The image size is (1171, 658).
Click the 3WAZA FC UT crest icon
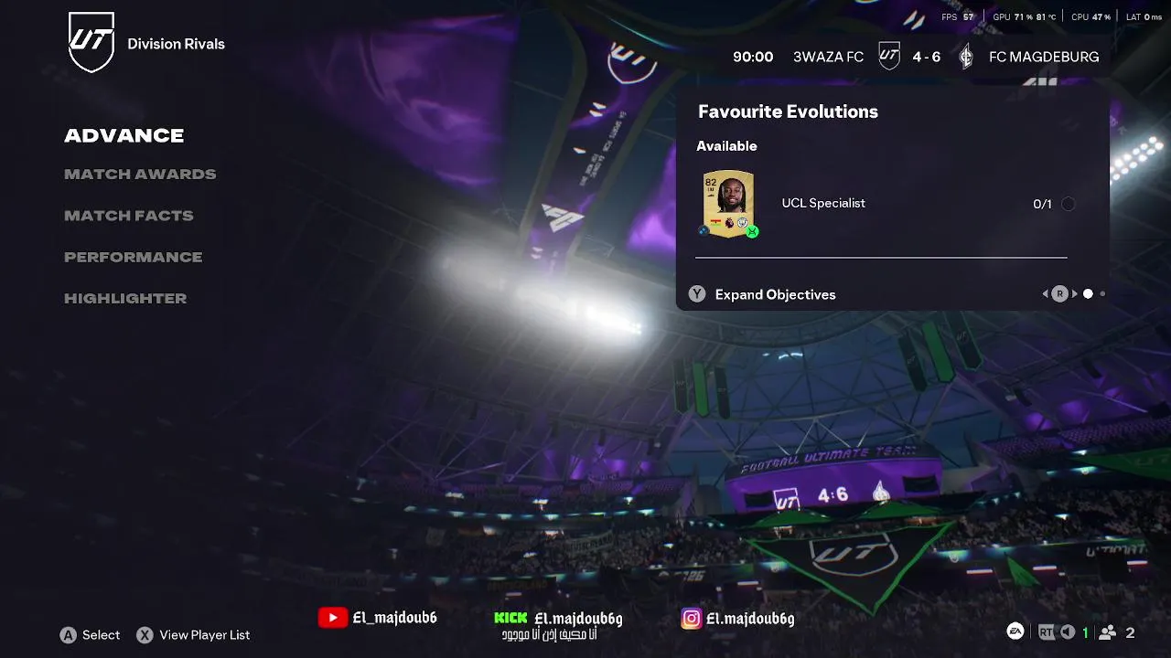coord(889,56)
